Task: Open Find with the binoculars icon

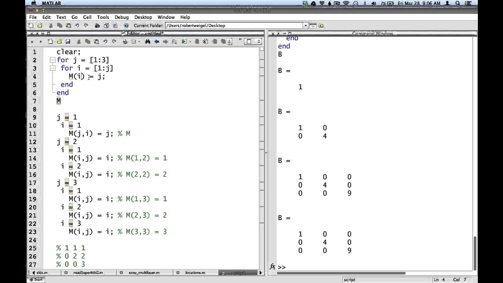Action: [x=148, y=41]
